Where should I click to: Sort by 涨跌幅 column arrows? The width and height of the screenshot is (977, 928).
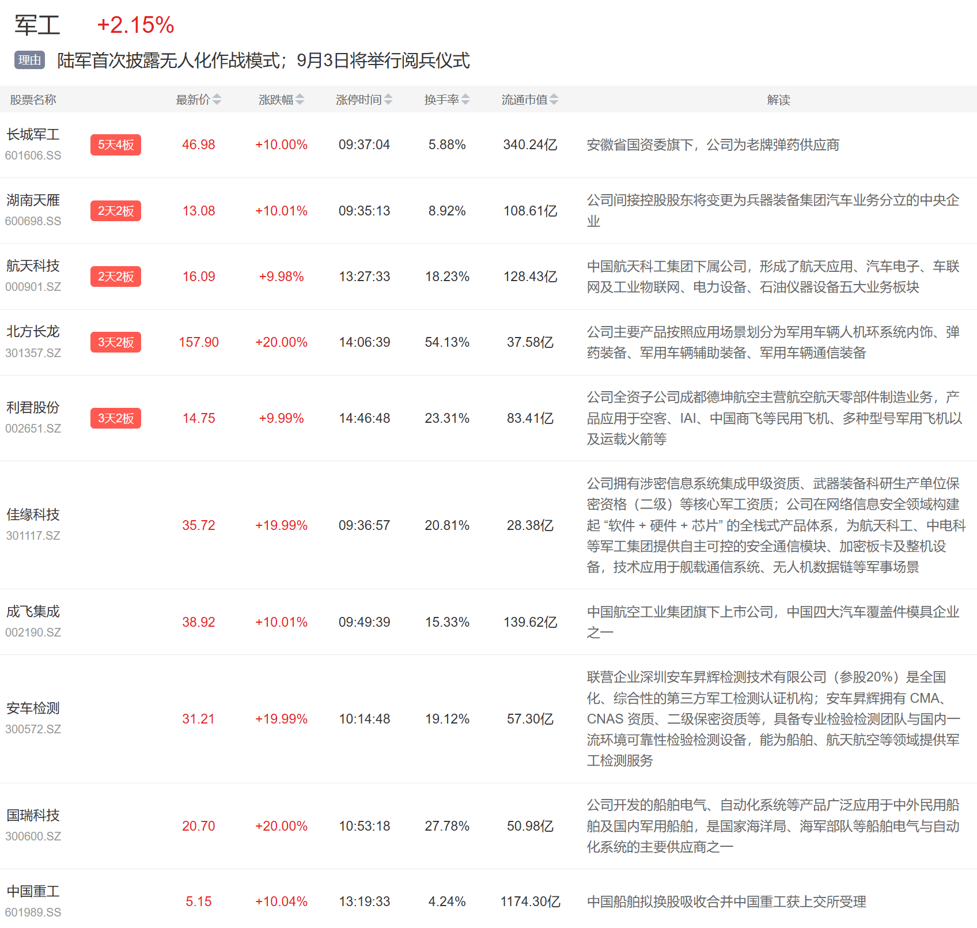[x=300, y=100]
